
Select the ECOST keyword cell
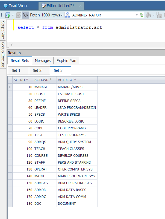click(45, 94)
